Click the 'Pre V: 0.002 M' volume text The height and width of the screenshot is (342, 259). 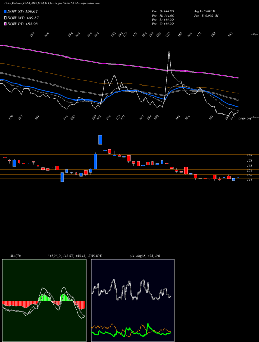tap(206, 16)
